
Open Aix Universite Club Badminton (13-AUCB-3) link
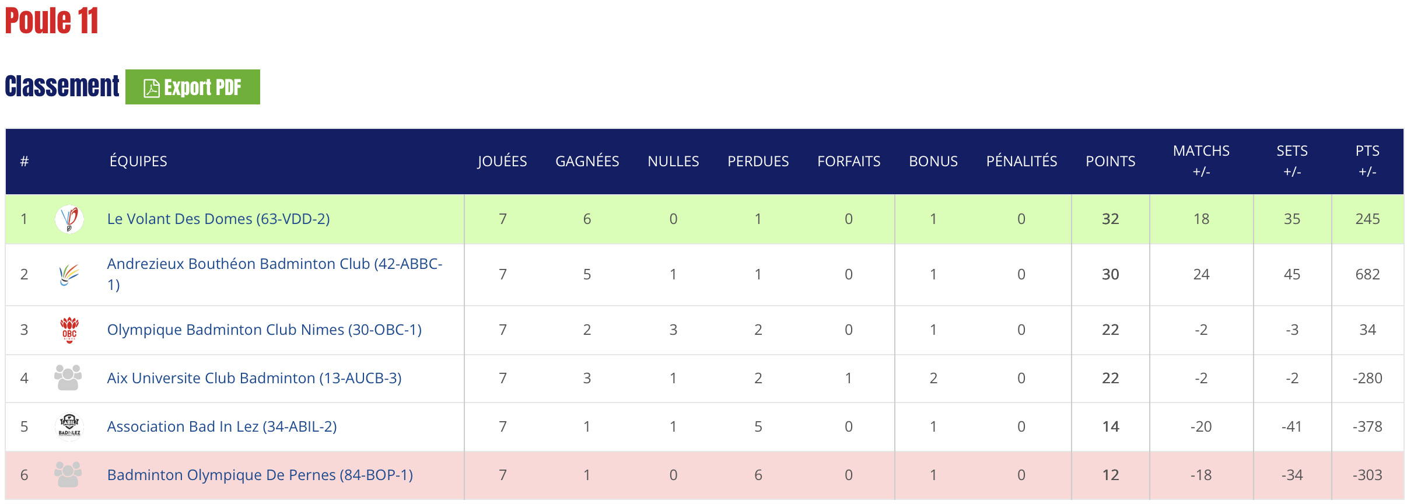(254, 379)
